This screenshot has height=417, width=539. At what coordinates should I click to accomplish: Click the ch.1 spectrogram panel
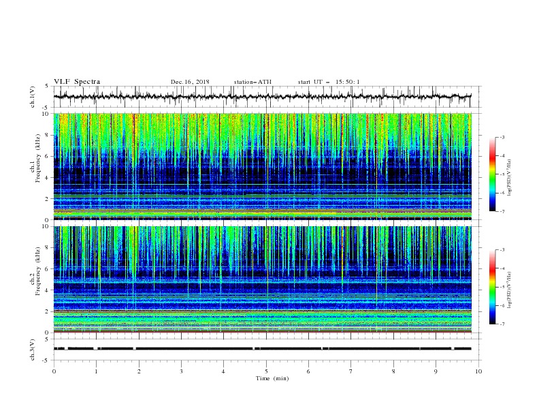[262, 166]
